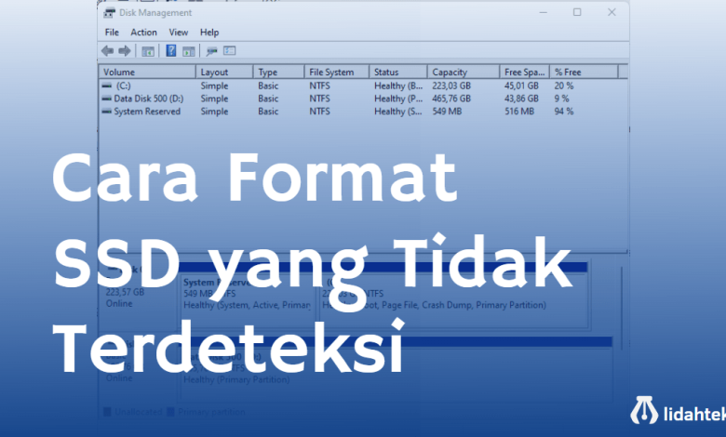Select the drive icon beside (C:)

pos(107,86)
